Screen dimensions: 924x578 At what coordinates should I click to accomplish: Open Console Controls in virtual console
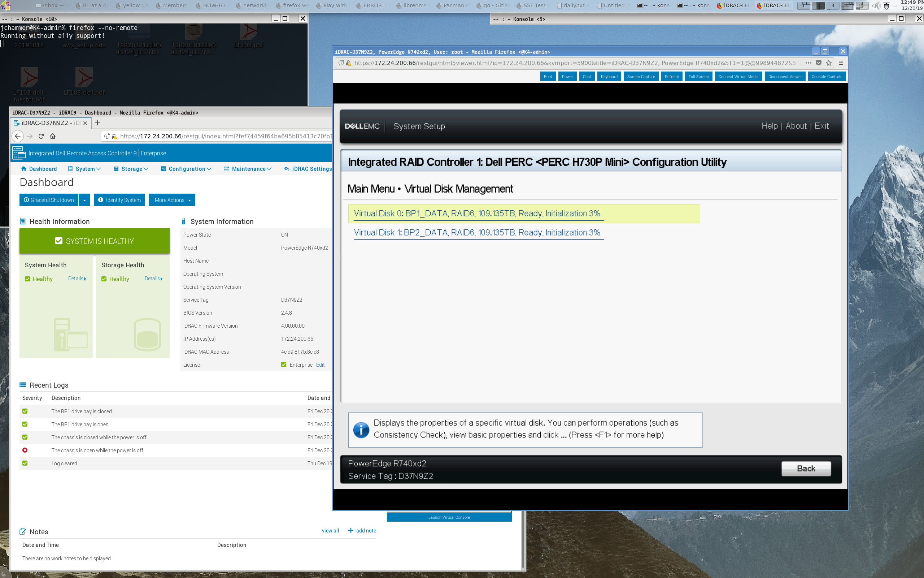(827, 77)
